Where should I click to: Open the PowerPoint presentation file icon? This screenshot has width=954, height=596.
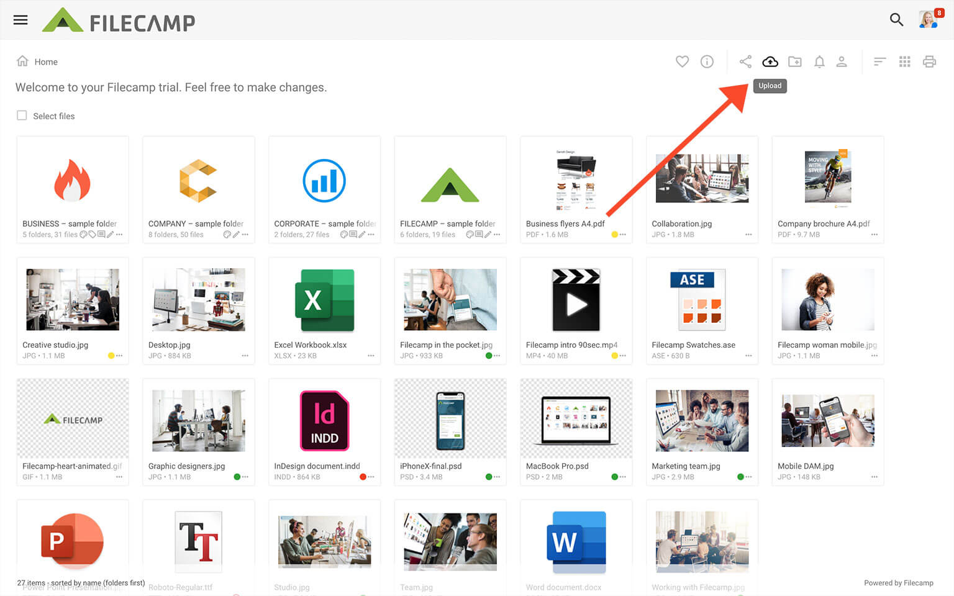click(72, 540)
